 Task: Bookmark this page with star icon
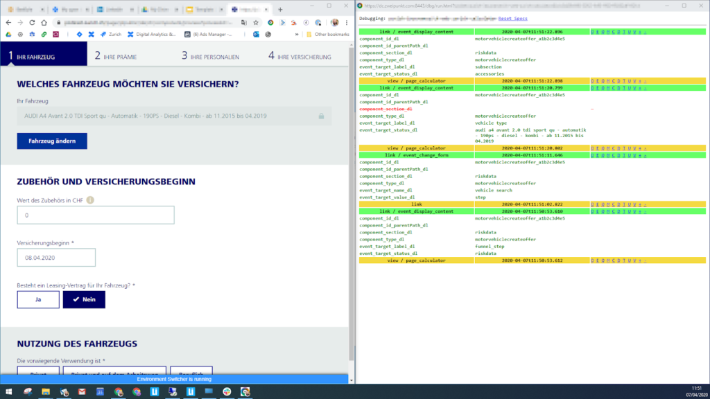click(257, 22)
